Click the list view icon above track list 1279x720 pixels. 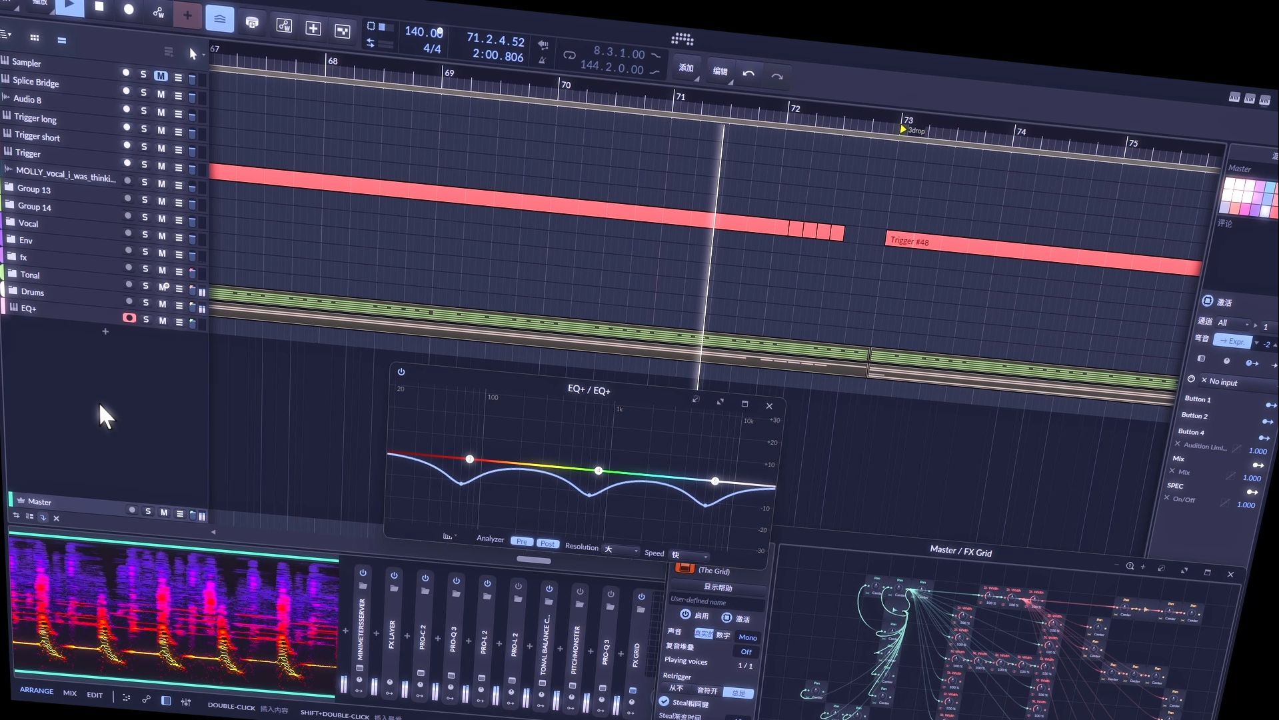(62, 40)
